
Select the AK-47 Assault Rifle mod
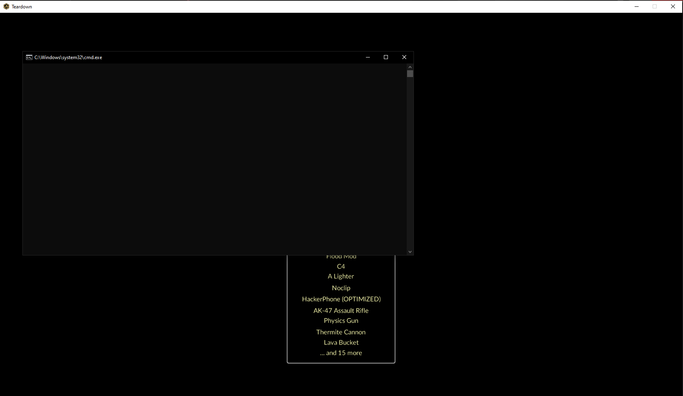[341, 310]
